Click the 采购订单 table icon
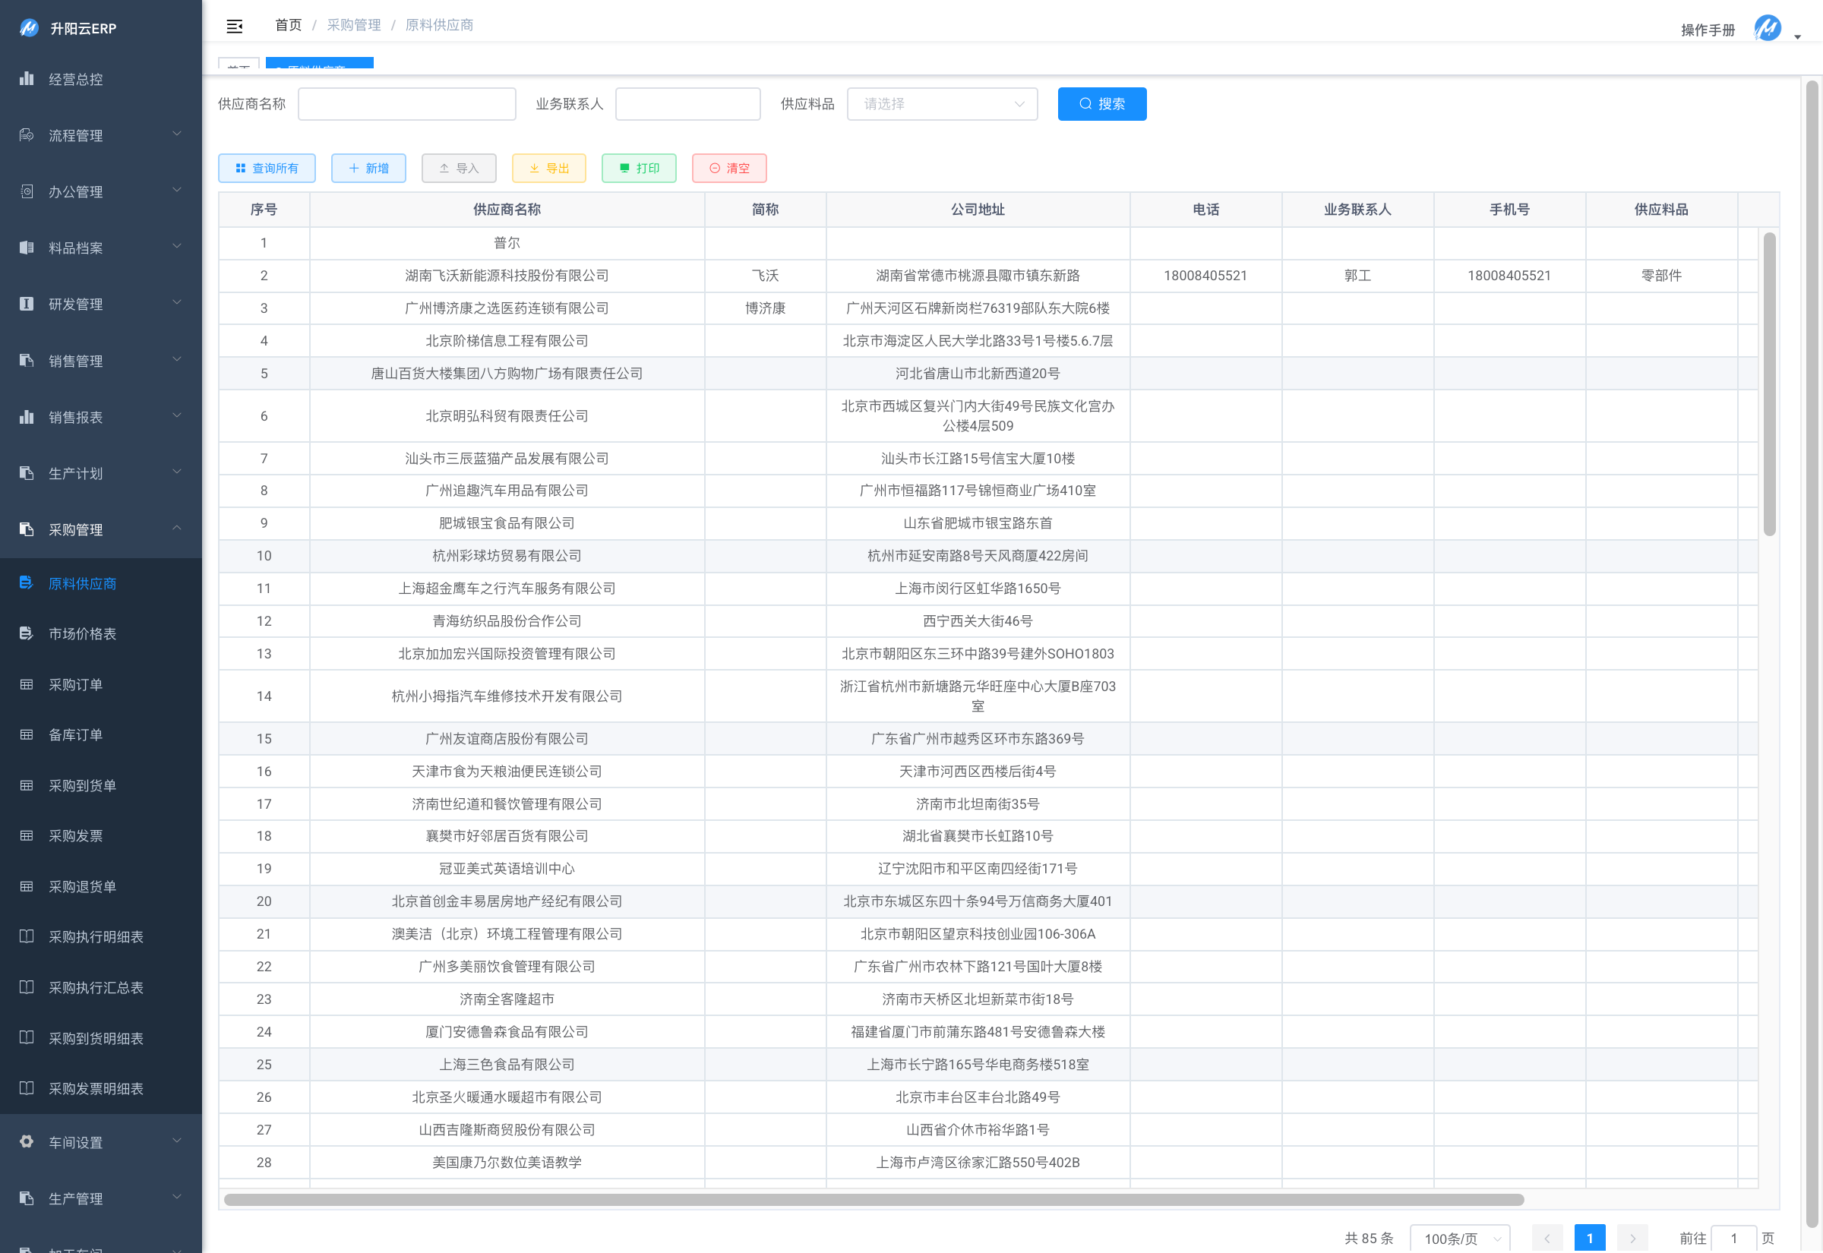The image size is (1823, 1253). click(x=27, y=685)
